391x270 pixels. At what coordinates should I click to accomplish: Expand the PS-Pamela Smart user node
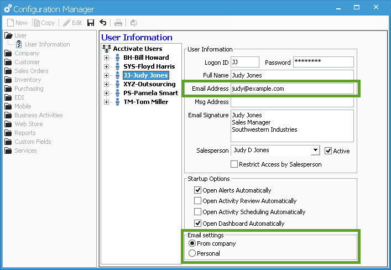(107, 93)
